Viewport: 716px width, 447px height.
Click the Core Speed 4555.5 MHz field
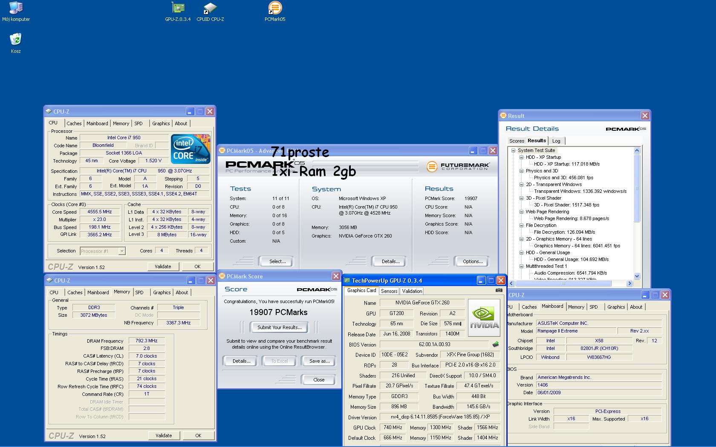point(100,212)
